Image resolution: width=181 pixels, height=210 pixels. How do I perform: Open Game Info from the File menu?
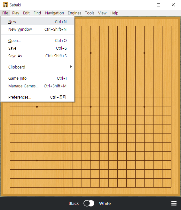(37, 78)
